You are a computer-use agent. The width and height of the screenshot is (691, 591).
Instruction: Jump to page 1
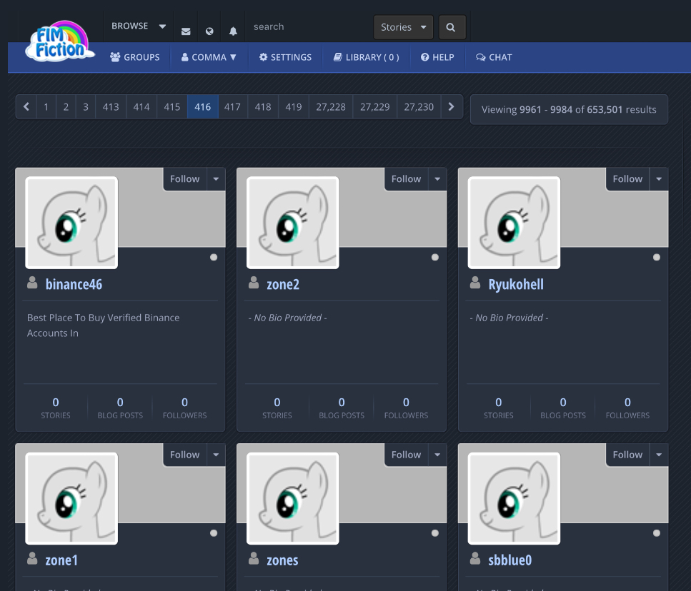tap(46, 107)
